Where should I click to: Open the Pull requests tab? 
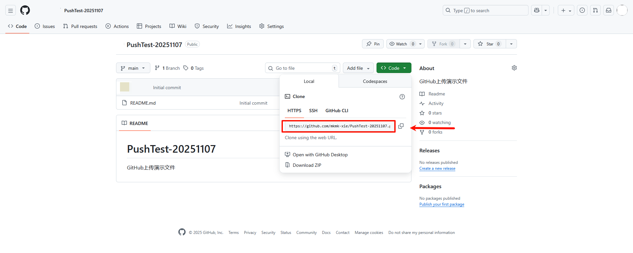point(80,26)
